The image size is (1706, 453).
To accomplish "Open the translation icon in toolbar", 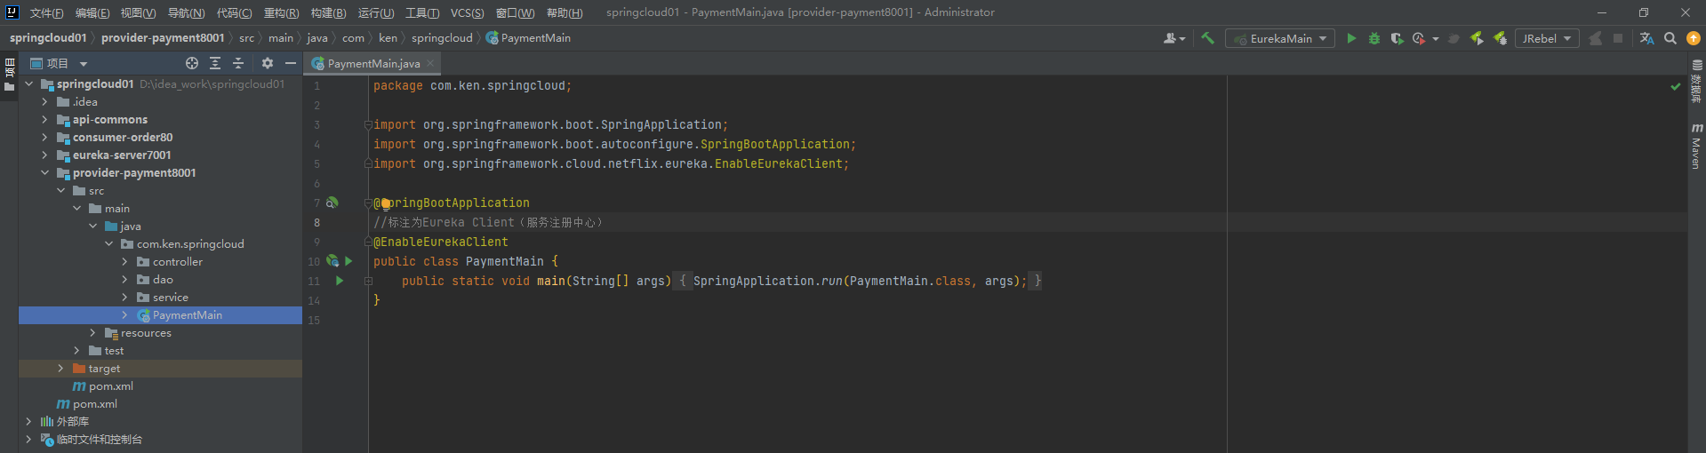I will pos(1646,38).
